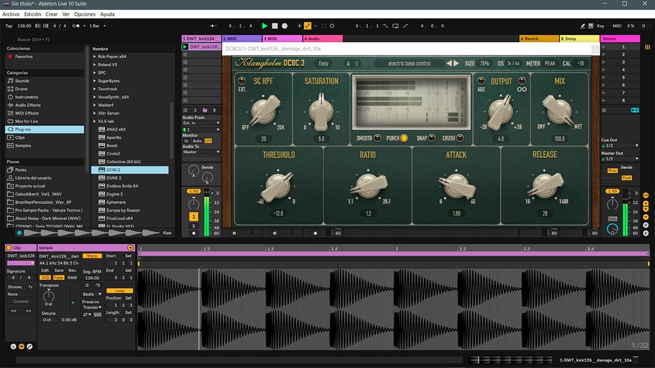
Task: Select the ANA2 x64 plug-in entry
Action: 130,129
